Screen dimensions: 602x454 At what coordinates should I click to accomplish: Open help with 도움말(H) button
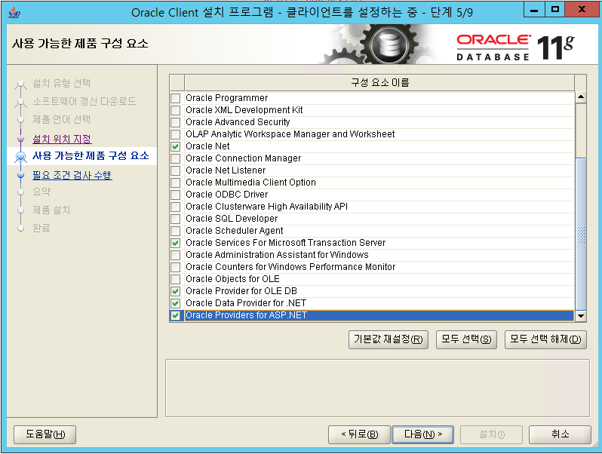pos(45,434)
